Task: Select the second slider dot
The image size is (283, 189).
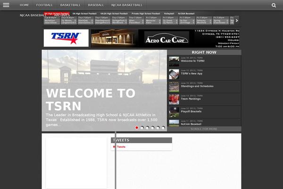Action: (x=142, y=128)
